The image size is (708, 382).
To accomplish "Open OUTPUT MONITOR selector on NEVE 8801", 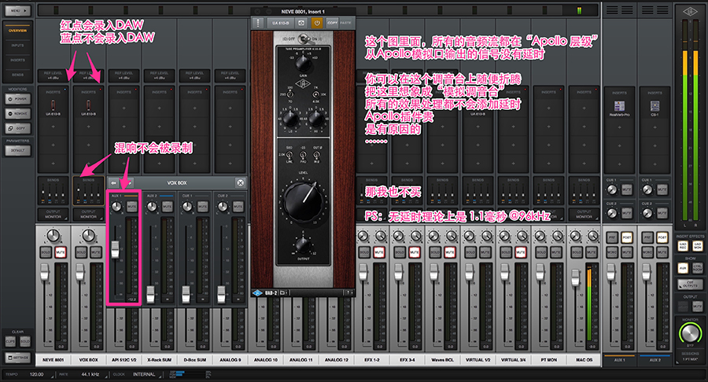I will (x=53, y=215).
